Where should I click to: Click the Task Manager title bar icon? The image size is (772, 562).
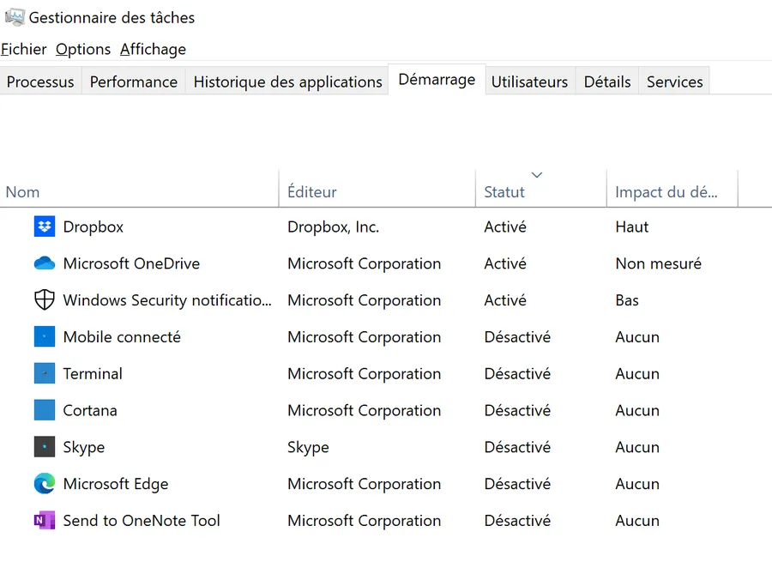15,17
